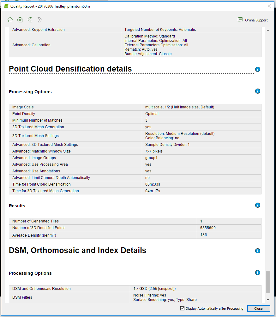Open info for DSM, Orthomosaic and Index Details

(x=258, y=251)
